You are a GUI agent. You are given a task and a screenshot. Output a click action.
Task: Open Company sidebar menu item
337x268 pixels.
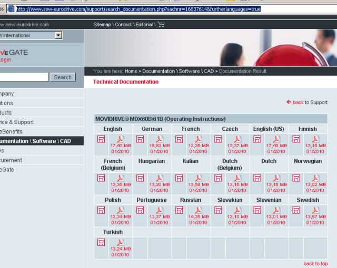click(42, 94)
